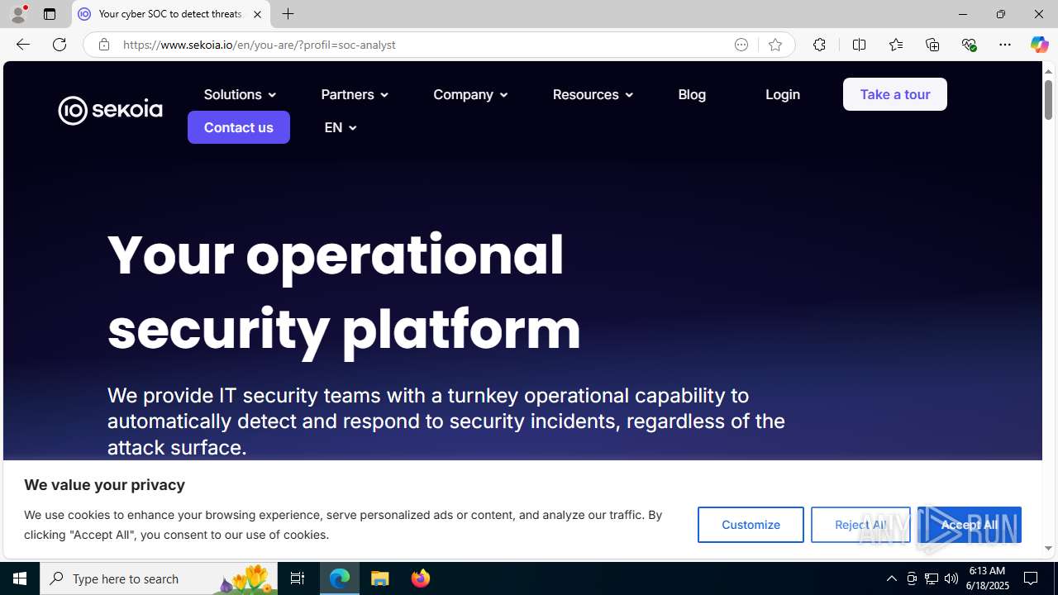Click the reader mode icon in address bar
This screenshot has height=595, width=1058.
[741, 45]
